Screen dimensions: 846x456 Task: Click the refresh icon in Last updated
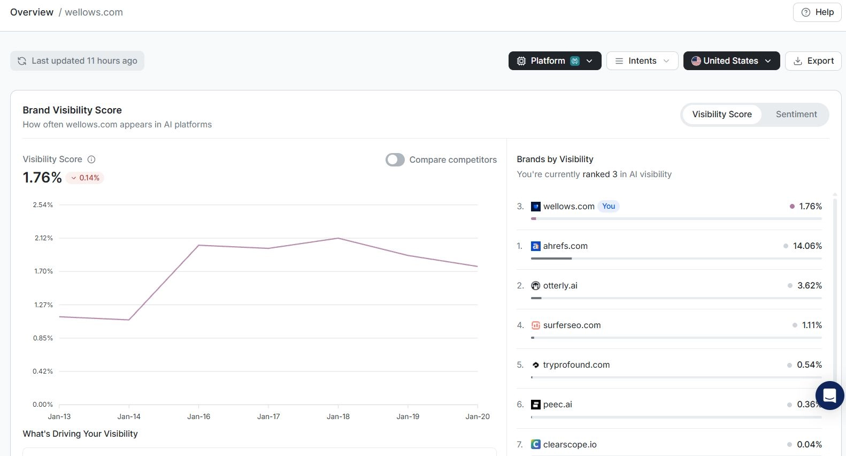(x=22, y=61)
